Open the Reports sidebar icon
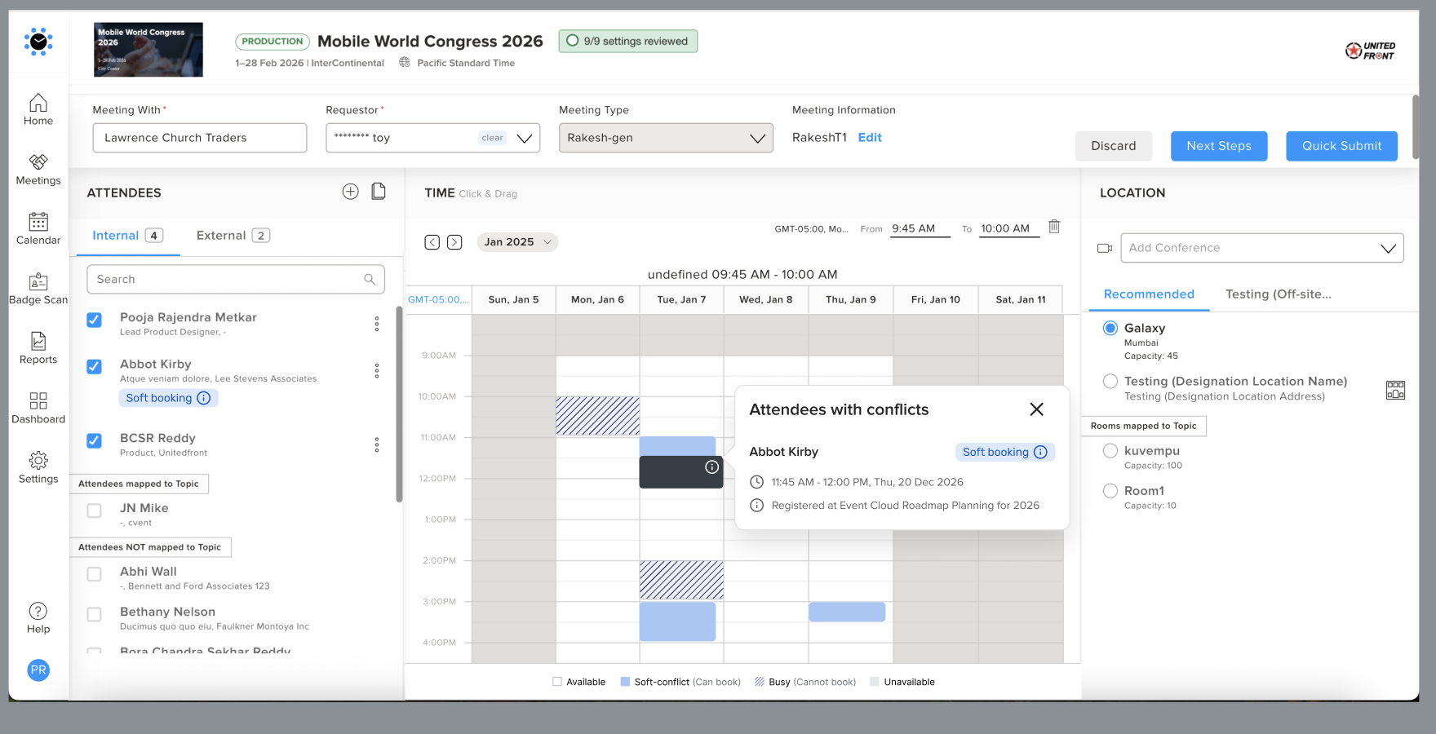Image resolution: width=1436 pixels, height=734 pixels. tap(38, 348)
